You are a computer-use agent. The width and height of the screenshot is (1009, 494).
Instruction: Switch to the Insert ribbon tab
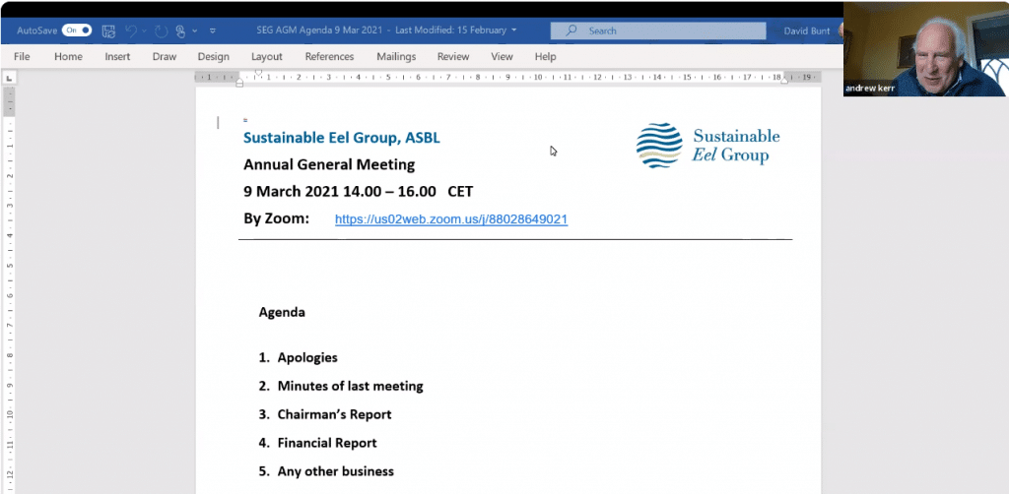click(117, 57)
